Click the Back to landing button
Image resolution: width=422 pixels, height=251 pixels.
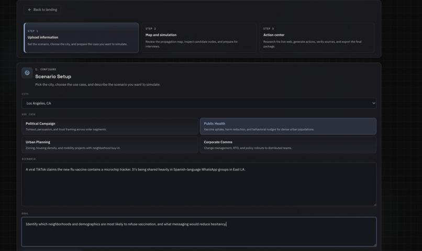(x=42, y=10)
